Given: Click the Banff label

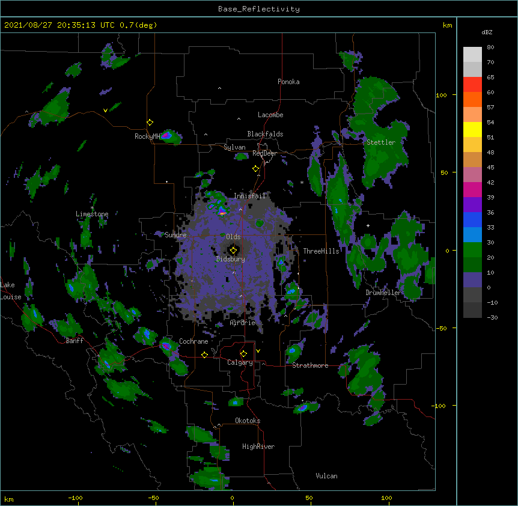Looking at the screenshot, I should [75, 341].
